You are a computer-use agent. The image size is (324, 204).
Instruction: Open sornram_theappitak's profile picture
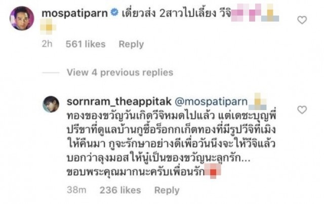click(51, 104)
